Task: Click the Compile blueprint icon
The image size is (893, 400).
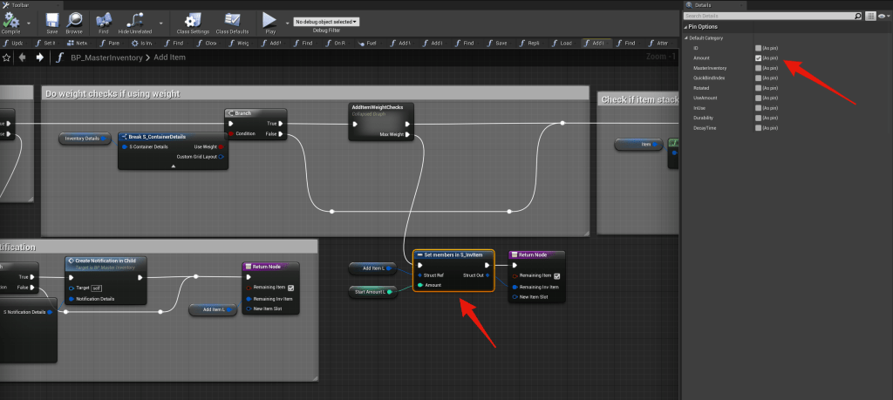Action: click(x=10, y=19)
